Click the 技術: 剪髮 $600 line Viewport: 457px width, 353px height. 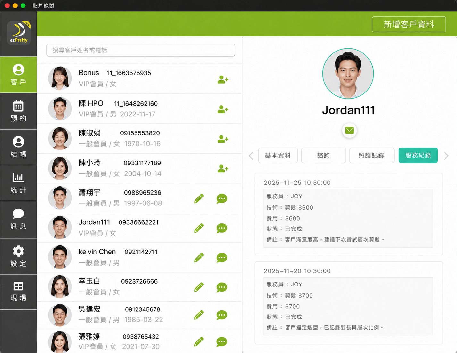coord(290,207)
